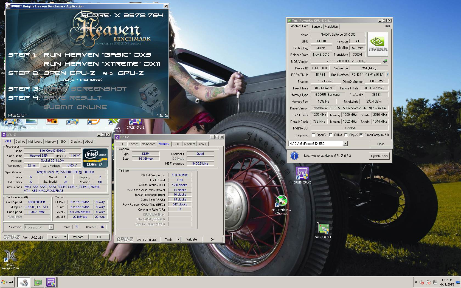This screenshot has width=461, height=288.
Task: Click the DRAM Frequency value 1333.6 MHz
Action: [180, 175]
